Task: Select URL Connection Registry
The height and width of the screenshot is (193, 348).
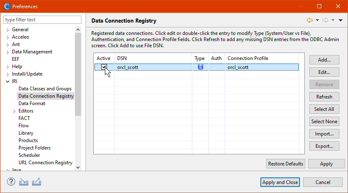Action: [46, 163]
